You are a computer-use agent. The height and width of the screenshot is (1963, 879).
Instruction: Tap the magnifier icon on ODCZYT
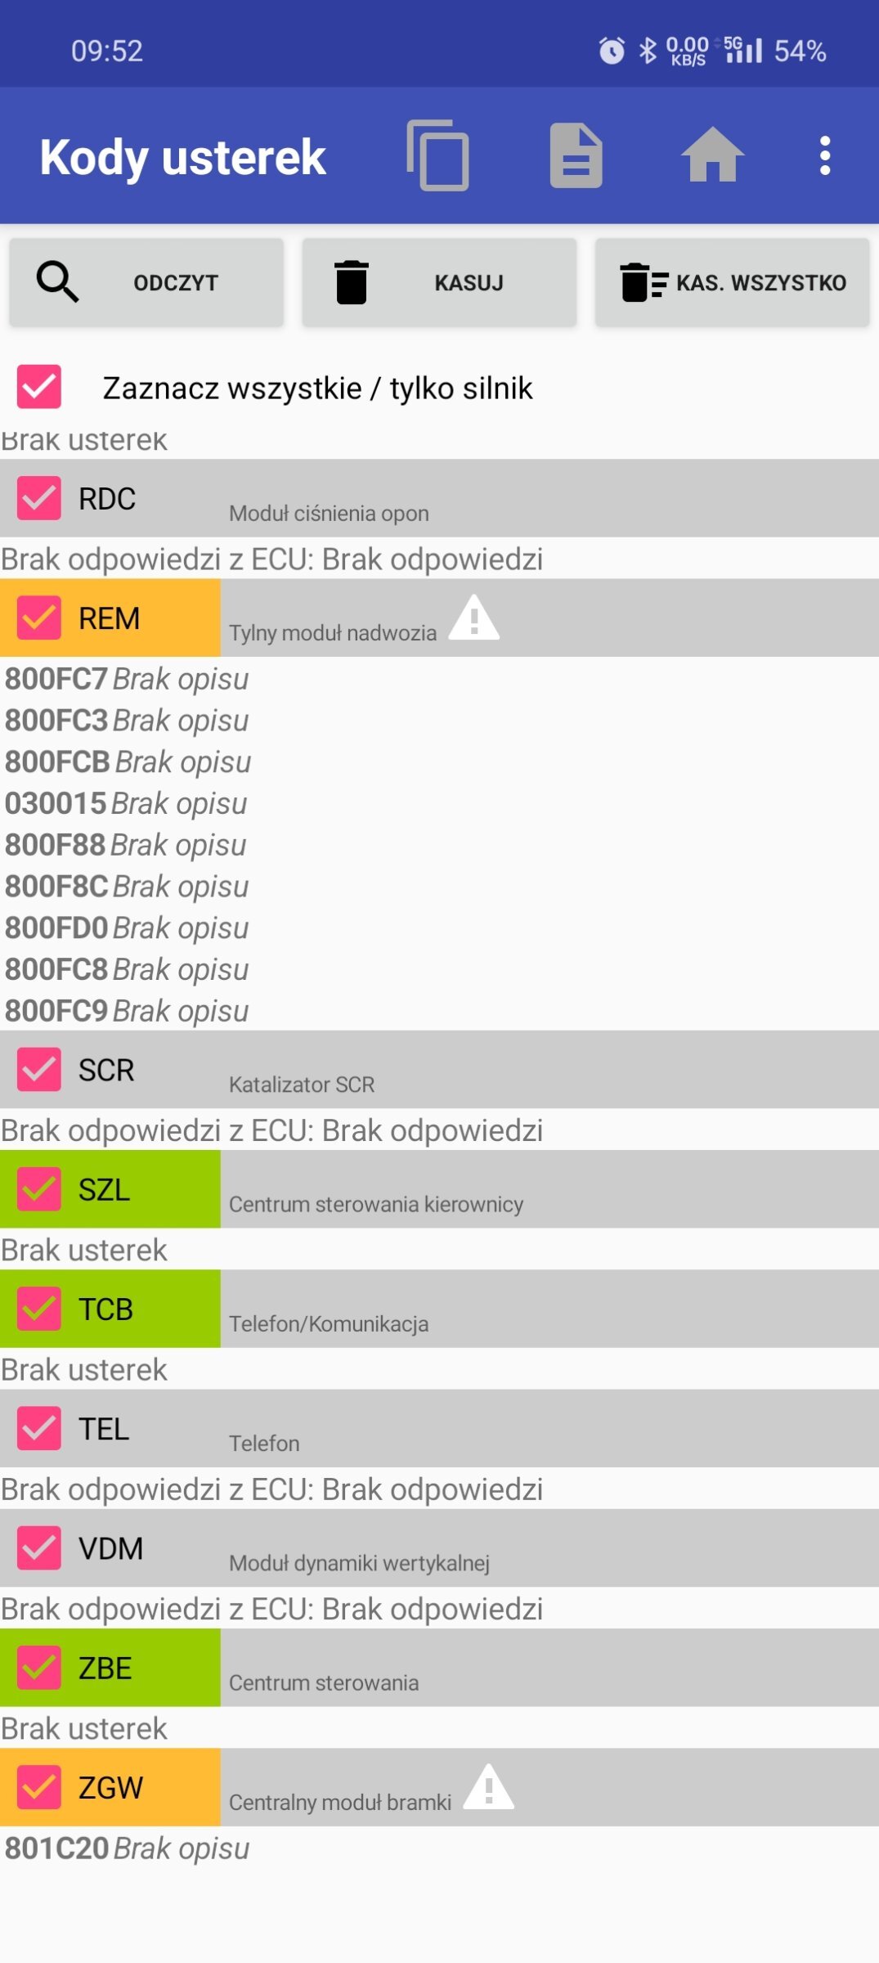tap(58, 282)
